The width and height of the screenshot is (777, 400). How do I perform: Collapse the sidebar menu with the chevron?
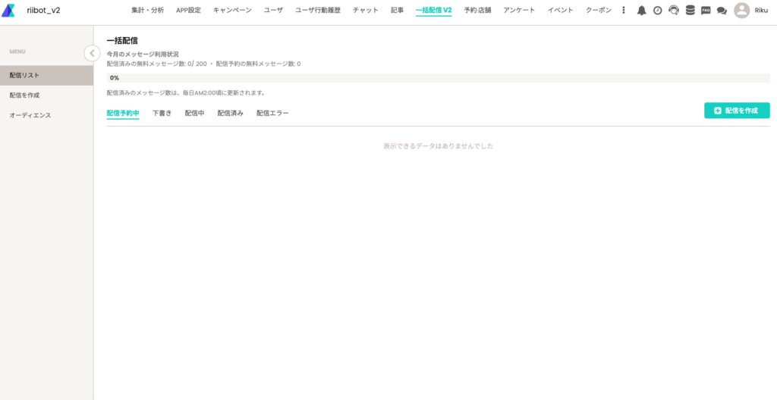coord(92,53)
